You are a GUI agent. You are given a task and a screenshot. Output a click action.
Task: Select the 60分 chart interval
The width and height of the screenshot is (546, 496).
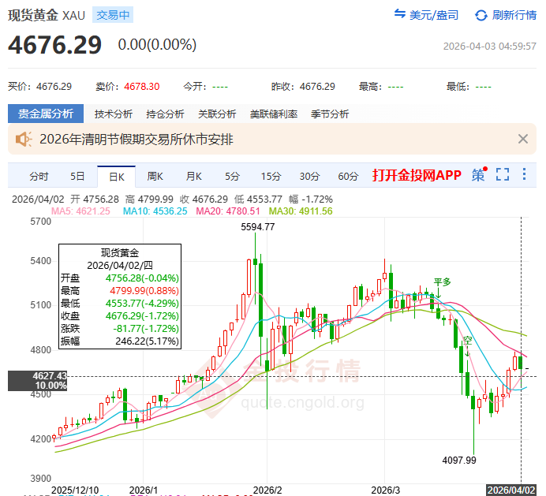[x=348, y=176]
